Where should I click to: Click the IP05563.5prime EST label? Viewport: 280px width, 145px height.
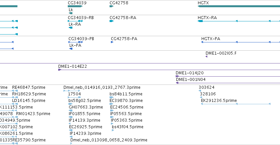(126, 114)
